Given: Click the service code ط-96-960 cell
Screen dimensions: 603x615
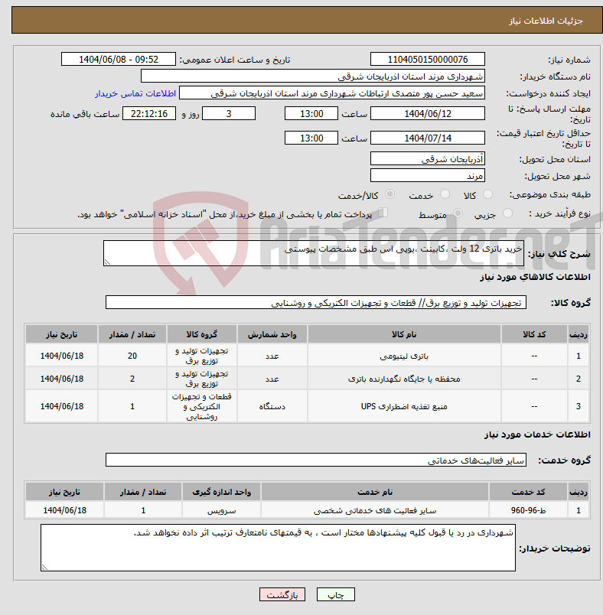Looking at the screenshot, I should coord(528,510).
